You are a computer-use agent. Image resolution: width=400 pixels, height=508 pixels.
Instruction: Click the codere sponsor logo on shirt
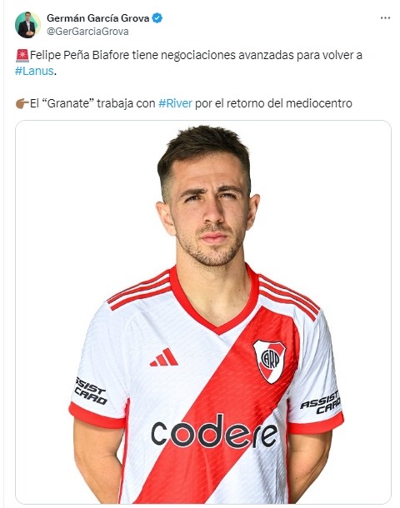(x=214, y=431)
